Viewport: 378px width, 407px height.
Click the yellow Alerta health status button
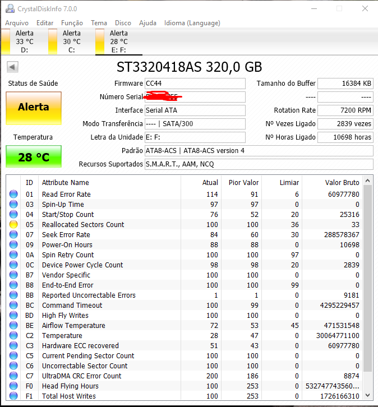tap(34, 108)
